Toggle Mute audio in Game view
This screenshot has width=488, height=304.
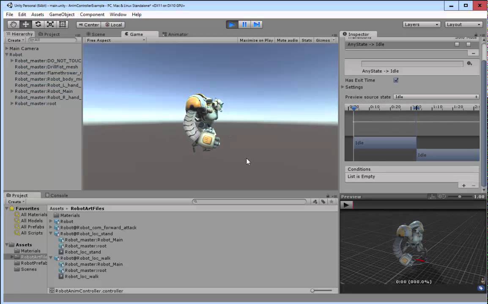click(287, 41)
